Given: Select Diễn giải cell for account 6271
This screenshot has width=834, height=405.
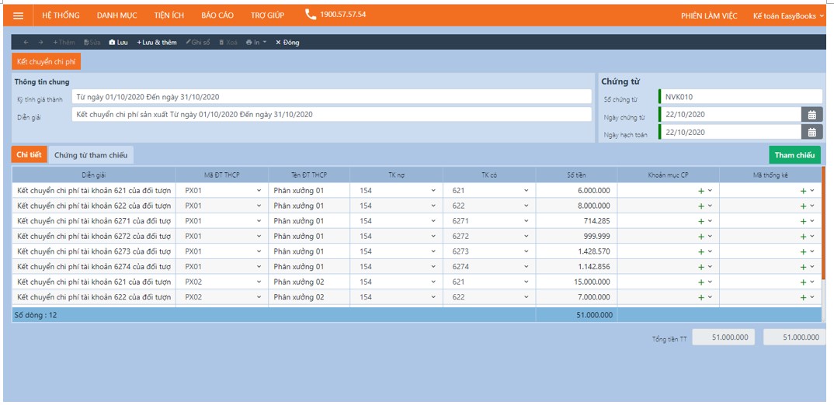Looking at the screenshot, I should (94, 221).
